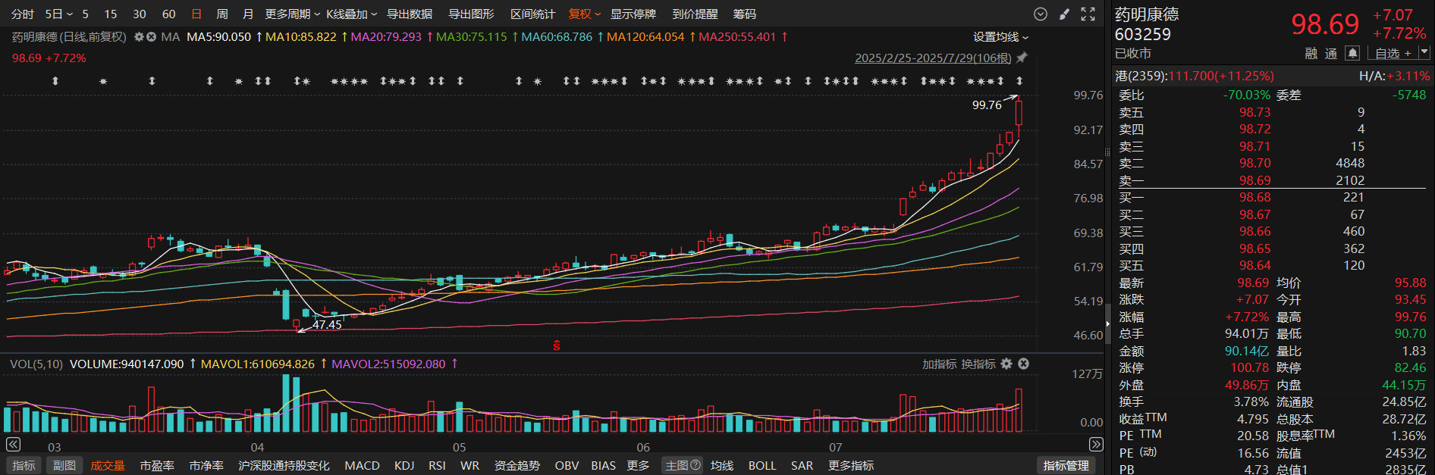The height and width of the screenshot is (475, 1435).
Task: Open the brush drawing tool
Action: [x=1065, y=14]
